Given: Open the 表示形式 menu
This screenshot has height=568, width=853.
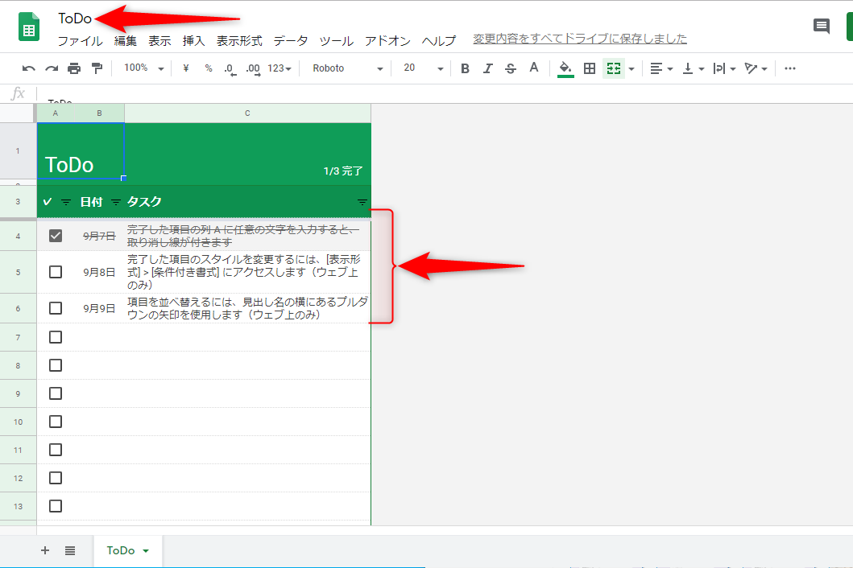Looking at the screenshot, I should tap(237, 40).
